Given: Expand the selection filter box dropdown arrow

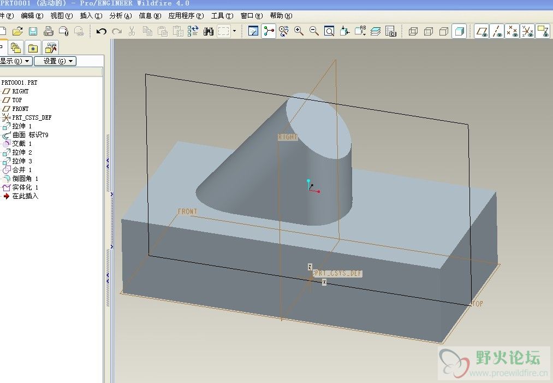Looking at the screenshot, I should (235, 32).
